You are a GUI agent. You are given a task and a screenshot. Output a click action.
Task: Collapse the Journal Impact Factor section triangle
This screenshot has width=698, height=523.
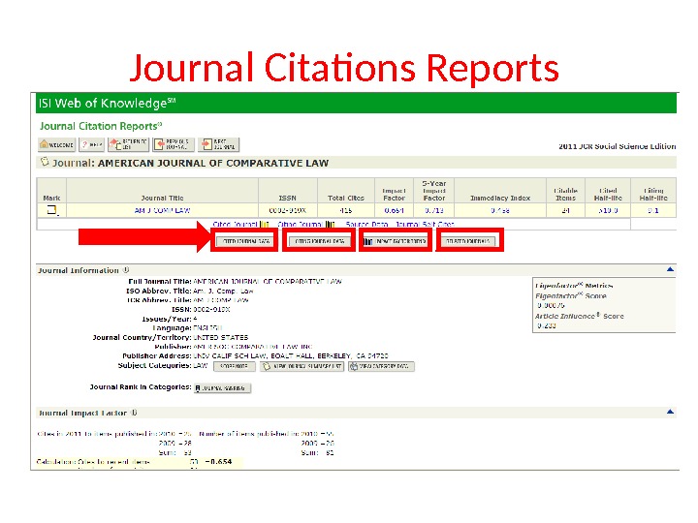(x=670, y=412)
